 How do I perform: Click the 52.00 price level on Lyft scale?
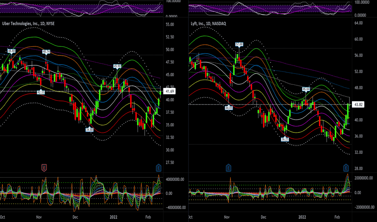[x=358, y=71]
